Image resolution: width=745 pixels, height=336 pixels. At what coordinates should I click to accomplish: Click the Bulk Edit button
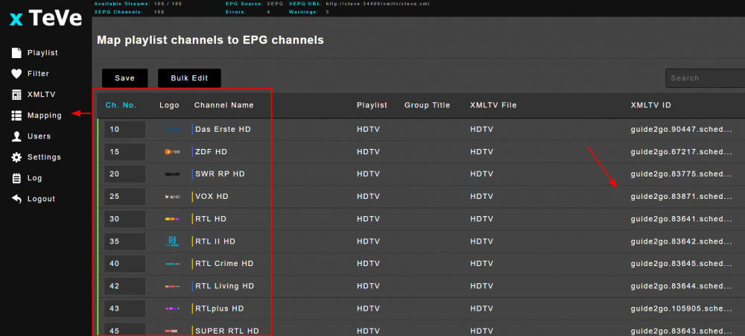tap(189, 78)
